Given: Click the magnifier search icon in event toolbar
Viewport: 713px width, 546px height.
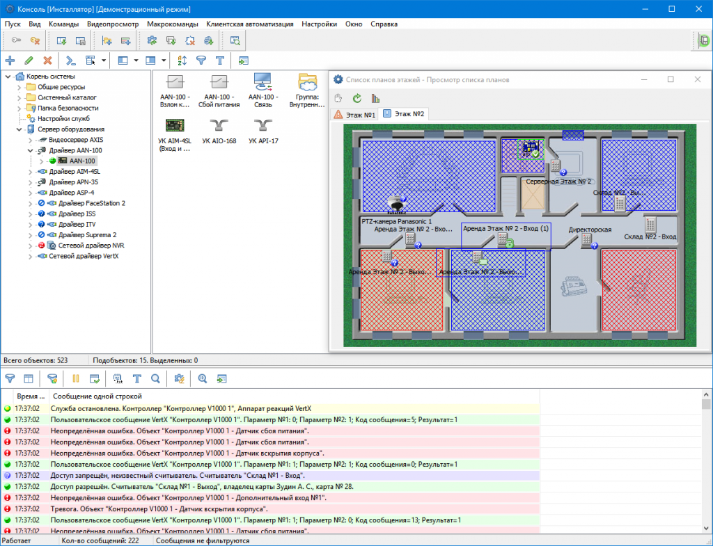Looking at the screenshot, I should coord(155,378).
